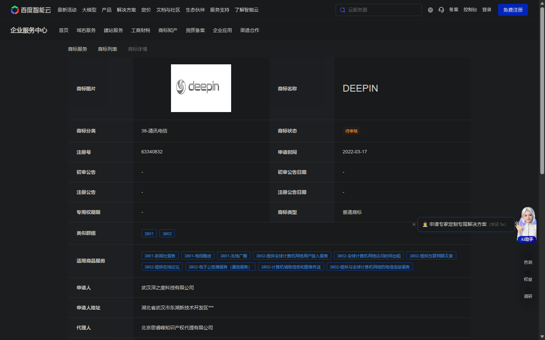Open the 产品 menu
Viewport: 545px width, 340px height.
107,10
